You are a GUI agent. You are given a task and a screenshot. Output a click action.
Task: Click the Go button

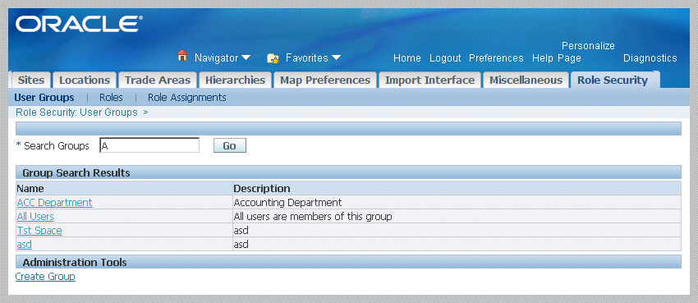click(230, 145)
